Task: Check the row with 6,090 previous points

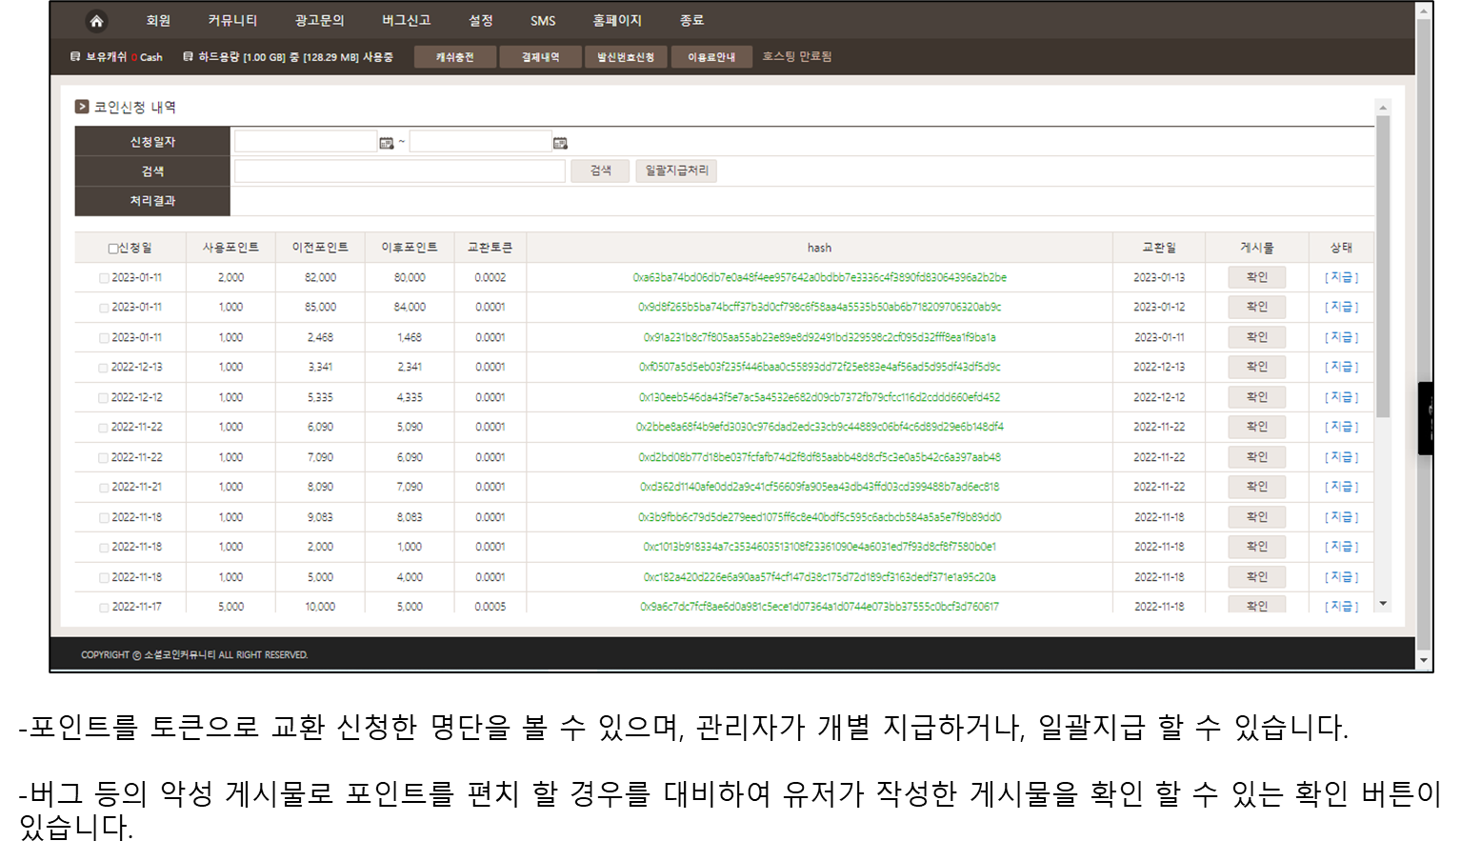Action: (x=103, y=428)
